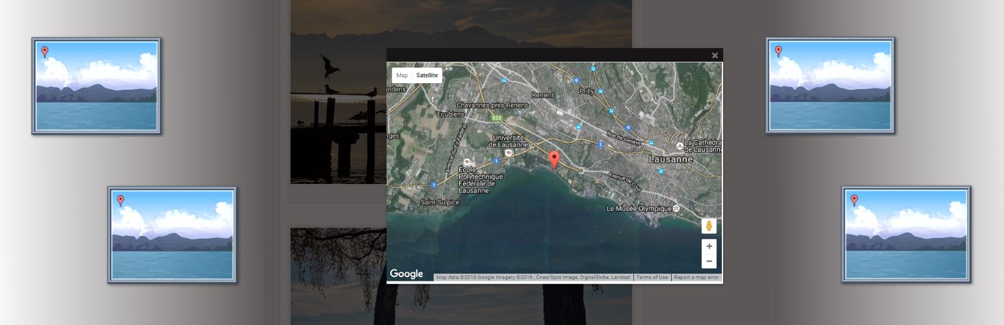Switch to Map view
The height and width of the screenshot is (325, 1004).
coord(402,75)
